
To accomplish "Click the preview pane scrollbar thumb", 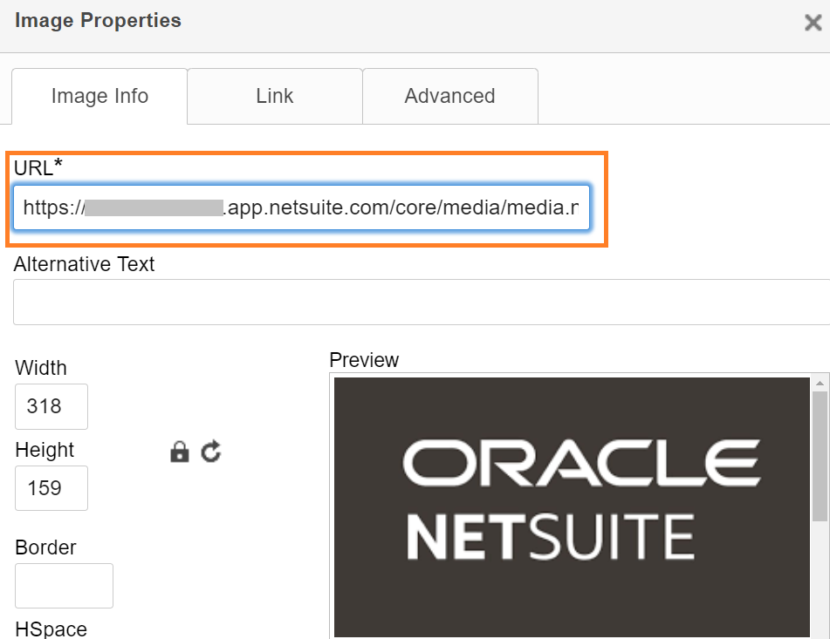I will click(x=820, y=456).
